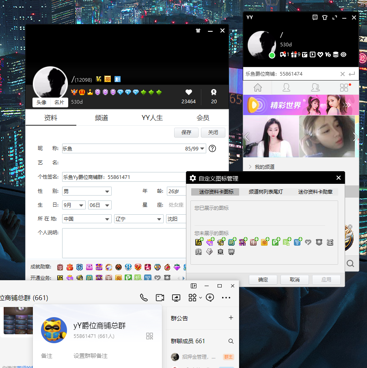Viewport: 367px width, 368px height.
Task: Add the green Y icon to displayed
Action: coord(276,242)
